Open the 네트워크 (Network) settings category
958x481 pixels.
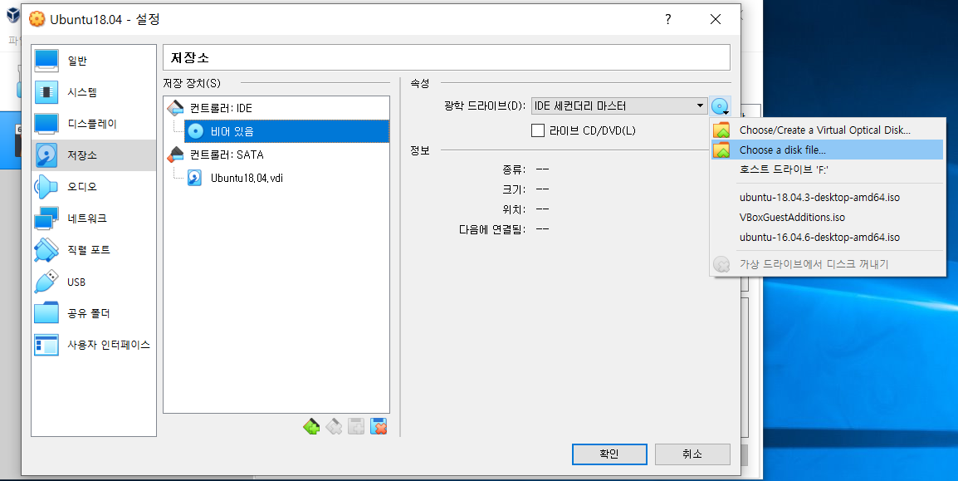94,218
